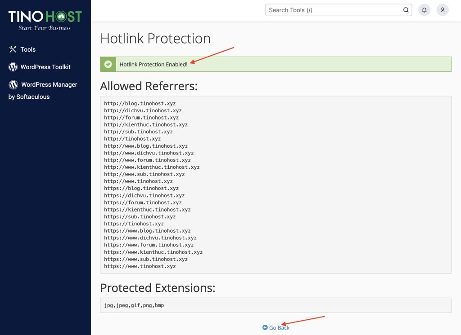461x335 pixels.
Task: Click referrer http://kienthuc.tinohost.xyz
Action: [146, 125]
